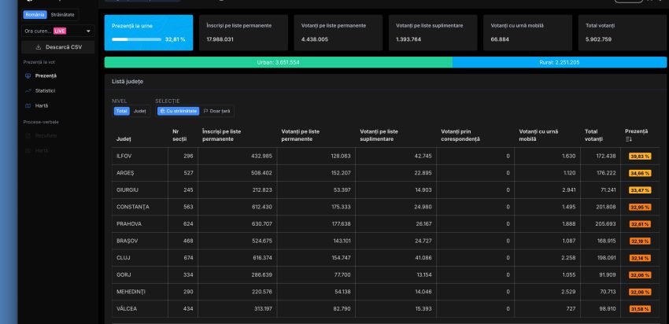The width and height of the screenshot is (669, 324).
Task: Click the green Urban turnout bar segment
Action: tap(278, 62)
